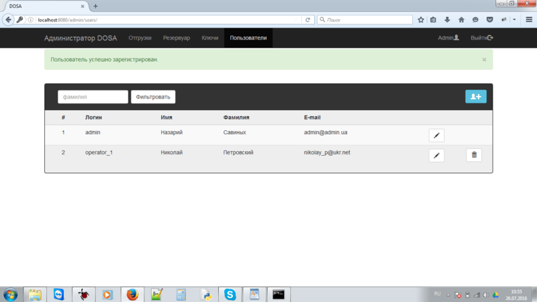Screen dimensions: 537x302
Task: Edit the admin user with pencil icon
Action: click(x=436, y=136)
